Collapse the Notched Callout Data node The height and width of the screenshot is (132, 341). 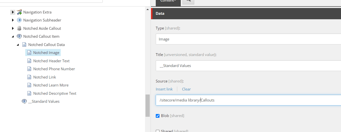click(x=18, y=45)
